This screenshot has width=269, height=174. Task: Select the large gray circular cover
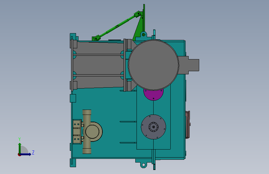coord(154,65)
